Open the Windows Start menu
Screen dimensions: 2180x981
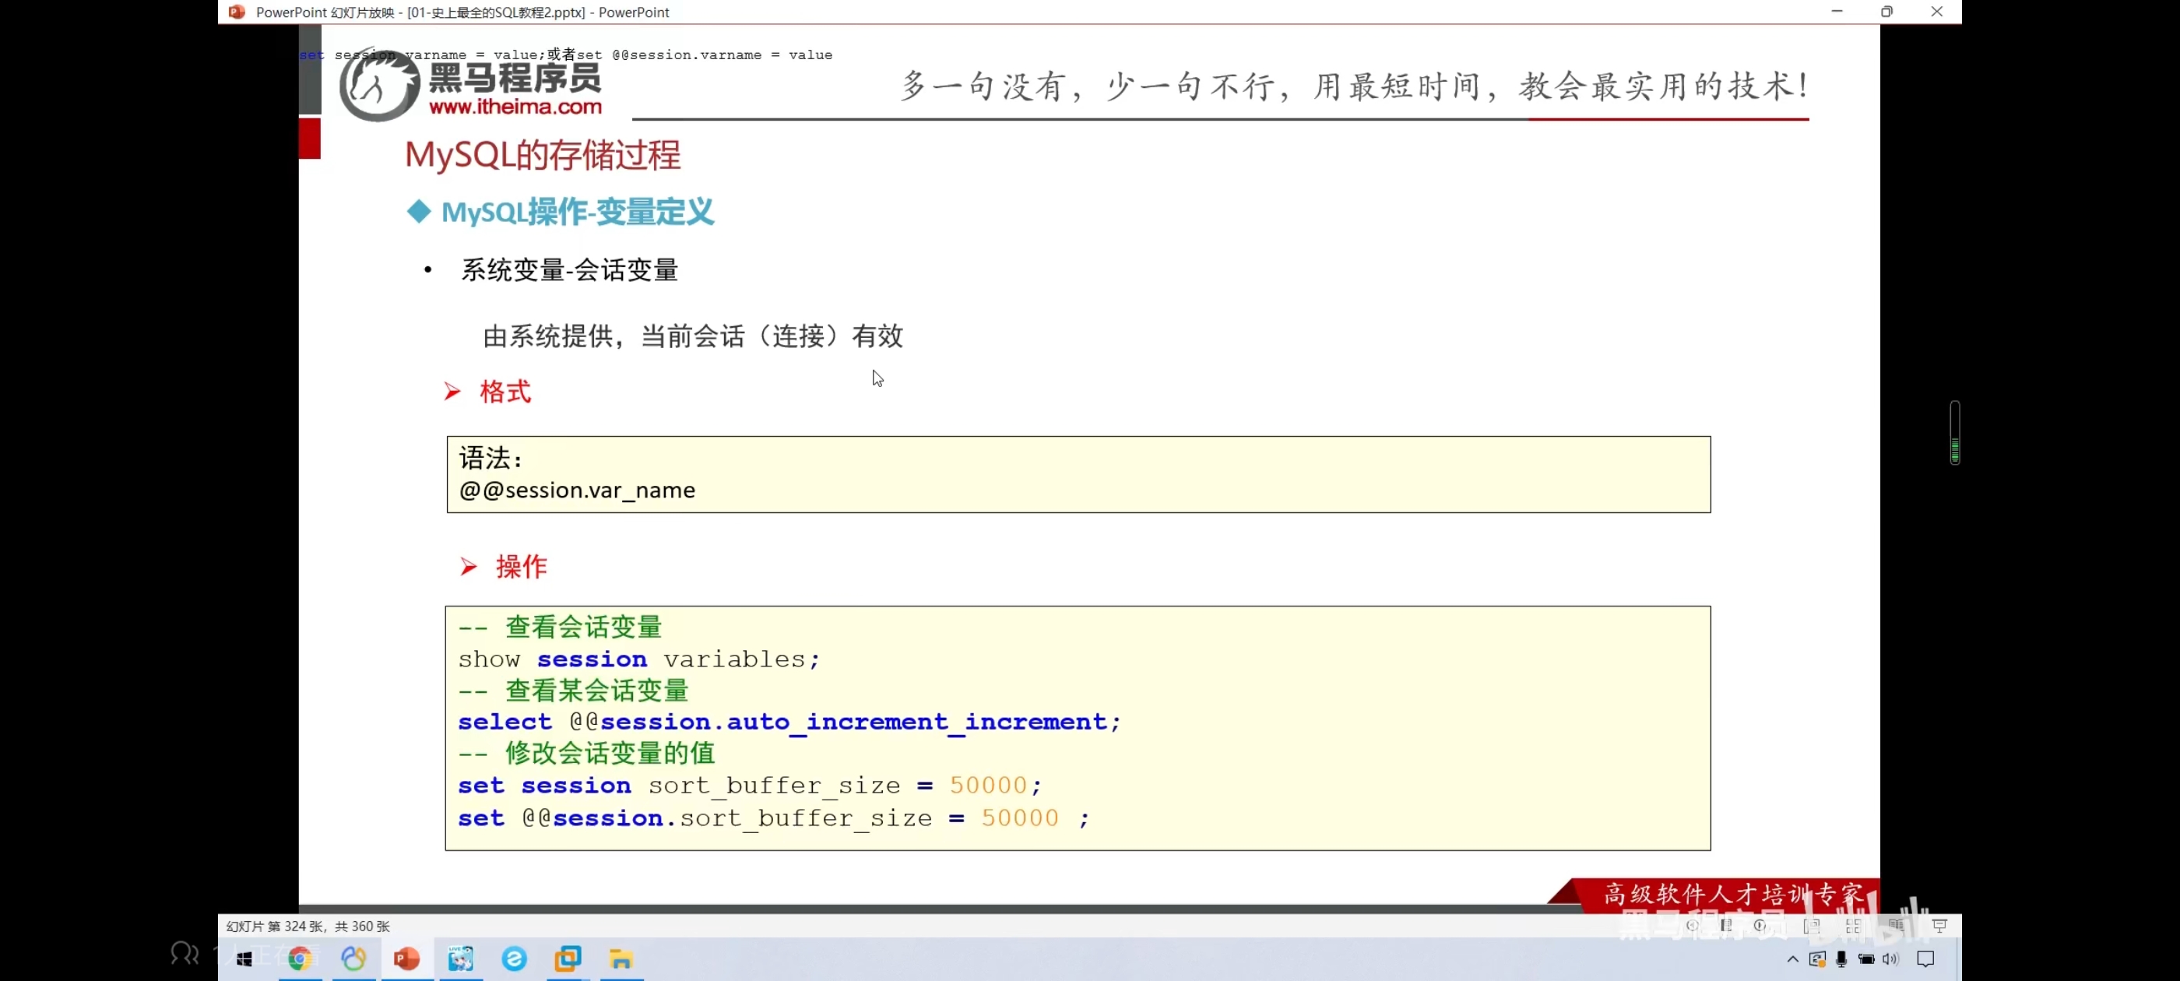244,959
